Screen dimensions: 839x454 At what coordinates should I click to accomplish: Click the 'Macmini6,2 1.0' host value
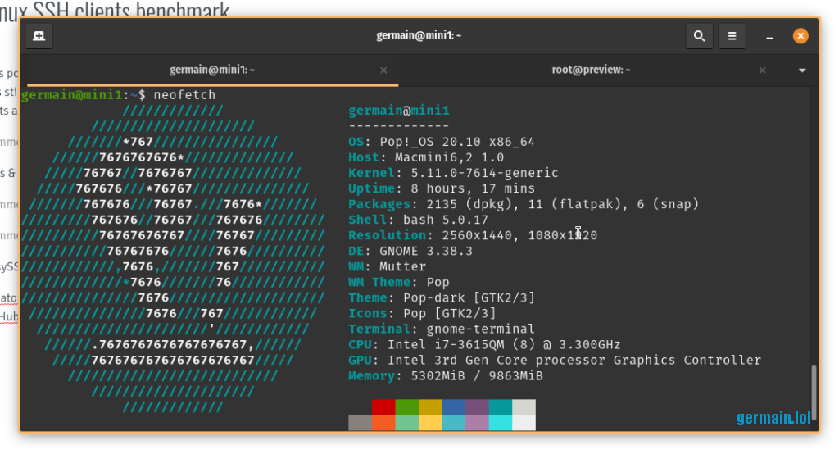(x=450, y=157)
